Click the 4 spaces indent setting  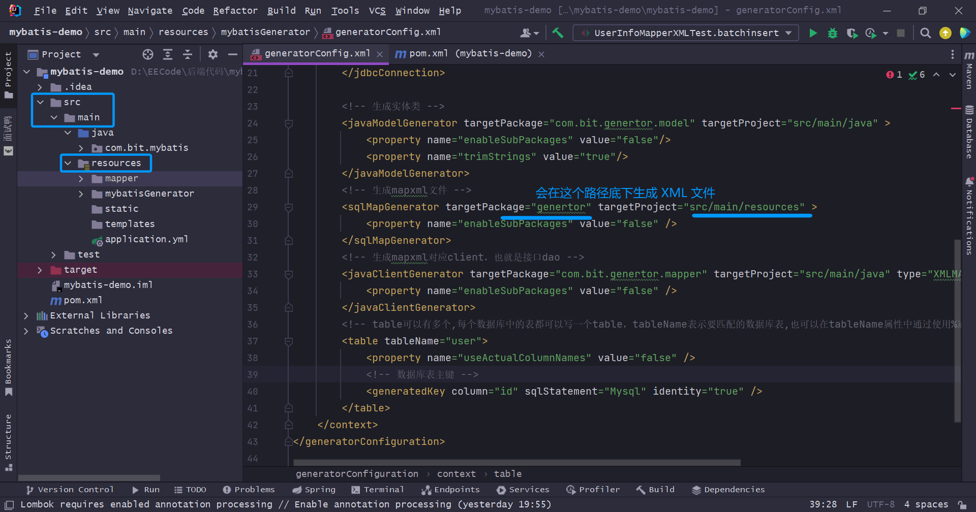926,504
